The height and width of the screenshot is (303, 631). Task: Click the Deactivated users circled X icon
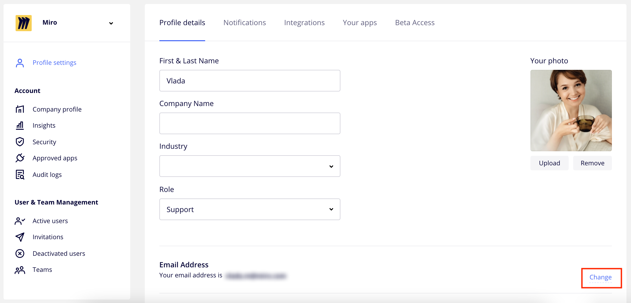pyautogui.click(x=20, y=254)
